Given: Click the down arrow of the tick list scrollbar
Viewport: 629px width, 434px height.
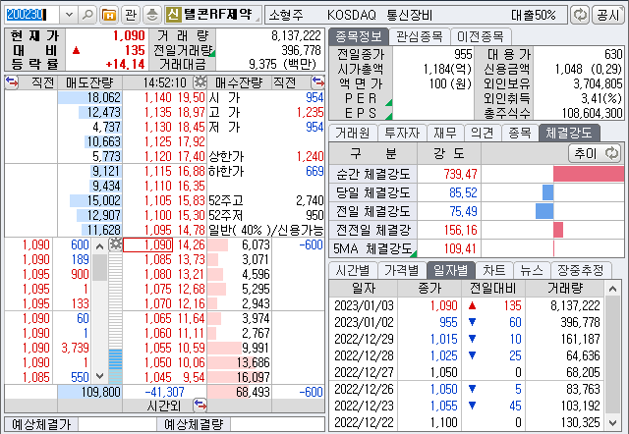Looking at the screenshot, I should (100, 376).
